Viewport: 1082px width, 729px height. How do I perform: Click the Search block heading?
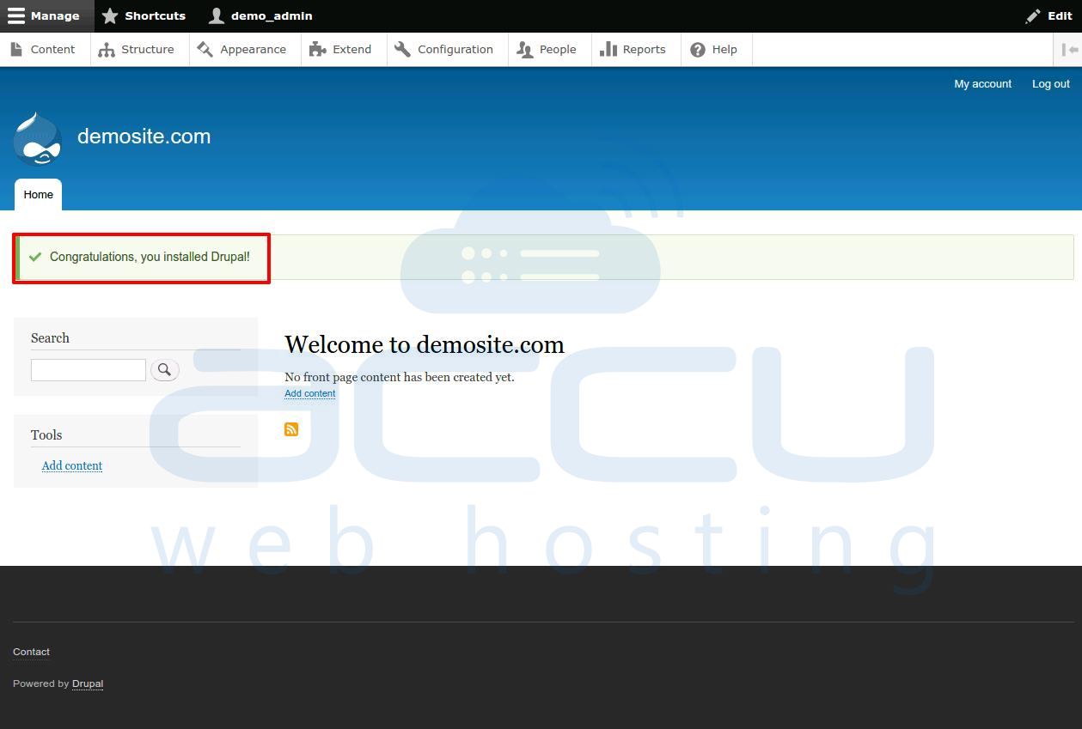[x=50, y=337]
